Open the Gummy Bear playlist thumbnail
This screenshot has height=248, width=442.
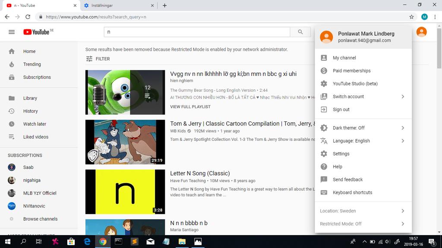[x=125, y=92]
